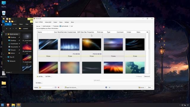Open the Windows Start button
The image size is (190, 107).
pyautogui.click(x=2, y=105)
